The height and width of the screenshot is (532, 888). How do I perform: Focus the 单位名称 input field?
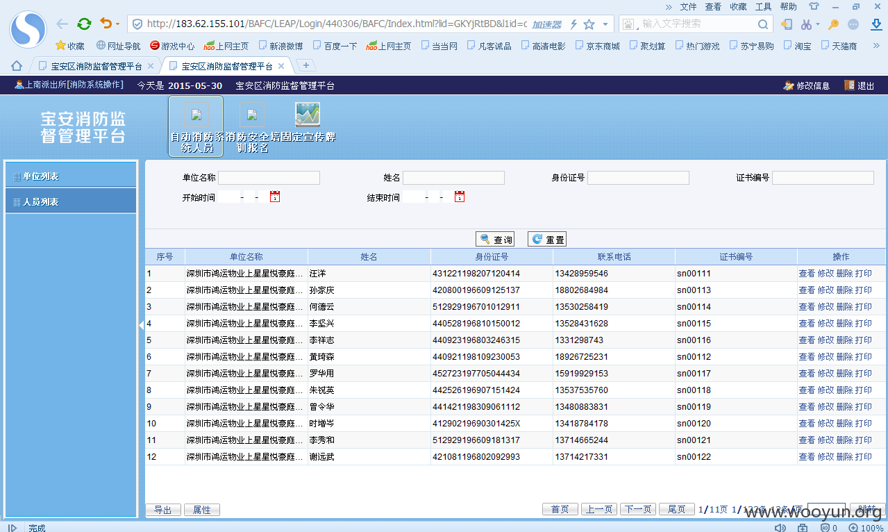tap(269, 178)
